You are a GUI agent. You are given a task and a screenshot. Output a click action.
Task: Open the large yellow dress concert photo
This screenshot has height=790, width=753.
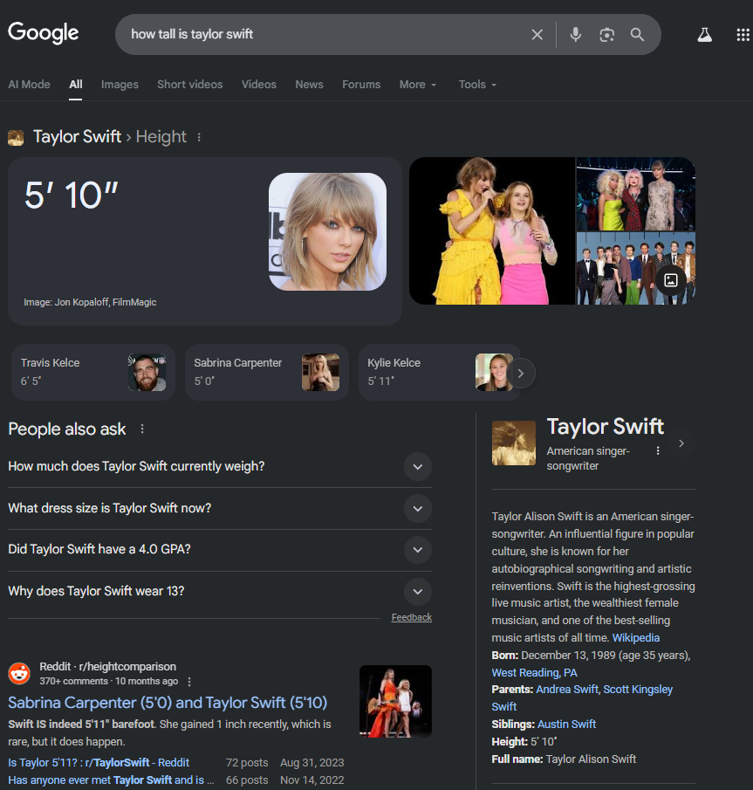pyautogui.click(x=492, y=230)
